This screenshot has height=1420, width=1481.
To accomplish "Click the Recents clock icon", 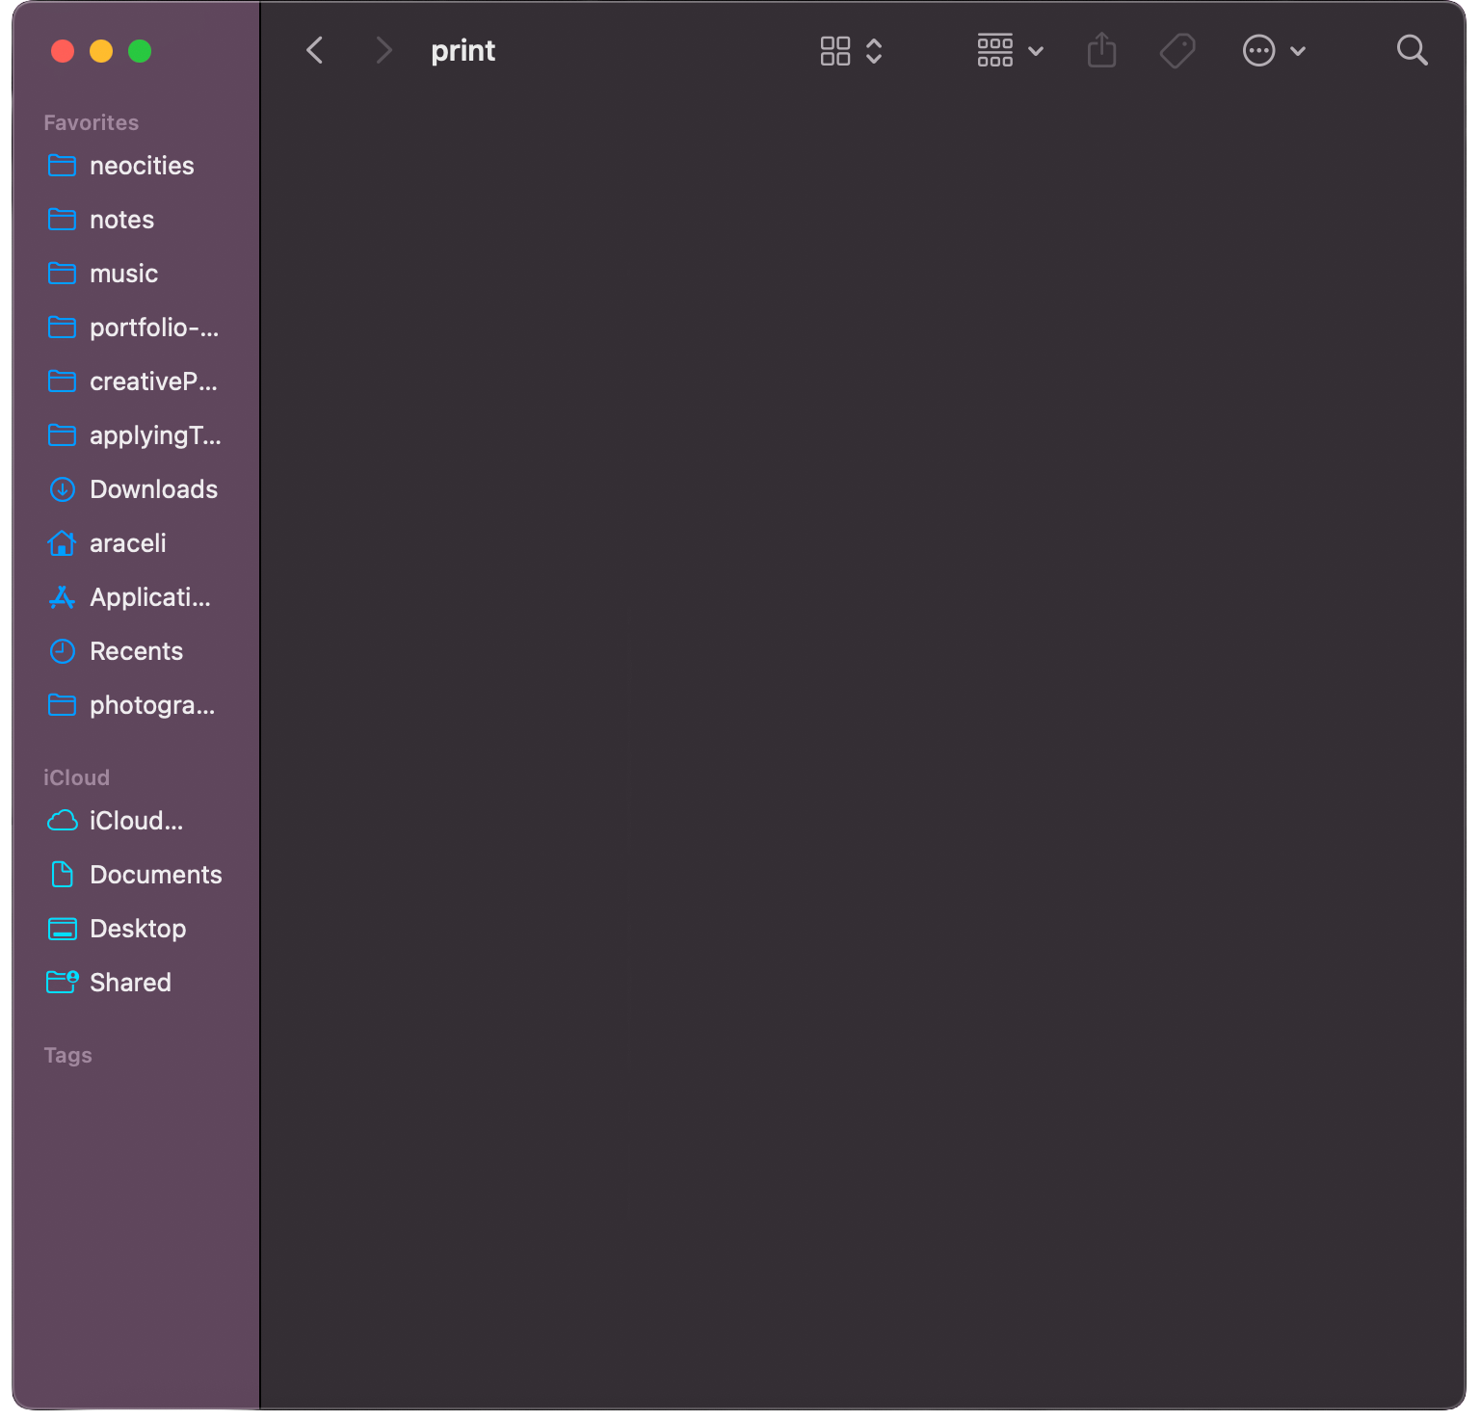I will (x=63, y=651).
